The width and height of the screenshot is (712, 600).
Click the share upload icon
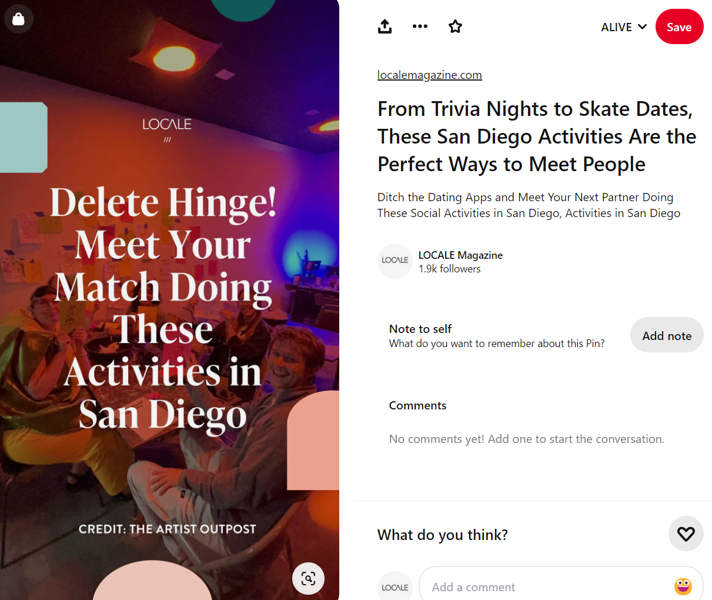[385, 26]
